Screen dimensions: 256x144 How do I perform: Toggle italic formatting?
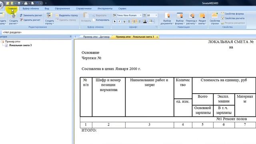[119, 21]
